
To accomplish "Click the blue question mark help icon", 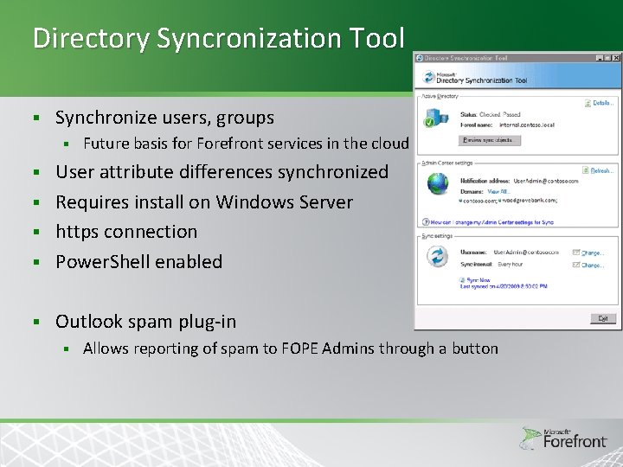I will (x=426, y=222).
